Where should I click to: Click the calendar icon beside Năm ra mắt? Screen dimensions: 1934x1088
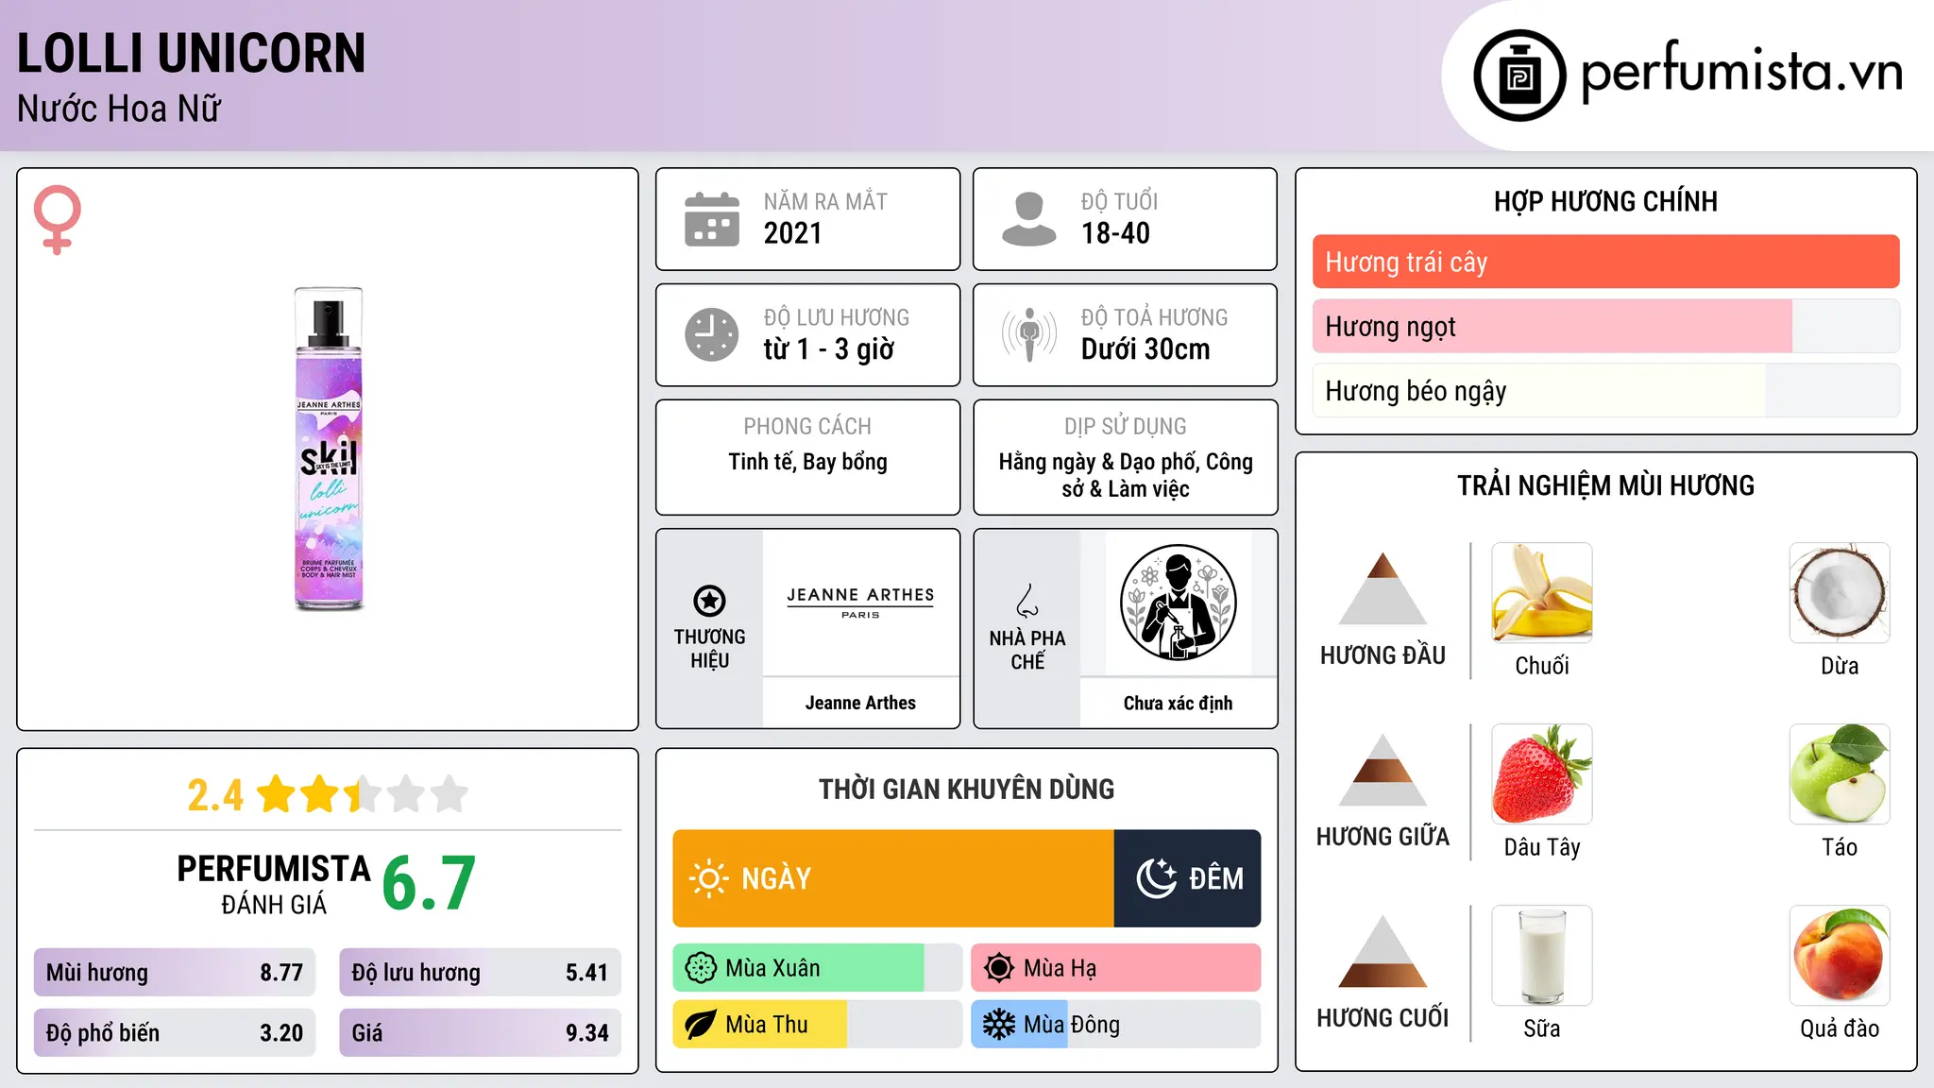point(712,219)
